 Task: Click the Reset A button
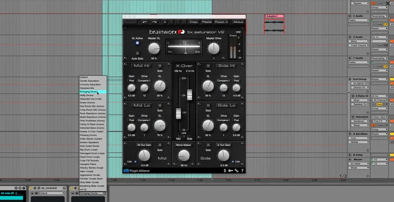pos(221,22)
